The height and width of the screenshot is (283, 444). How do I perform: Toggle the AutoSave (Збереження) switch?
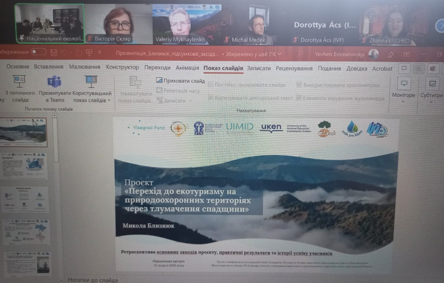[x=39, y=52]
